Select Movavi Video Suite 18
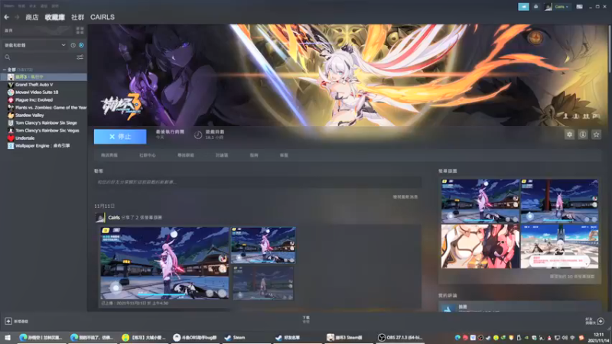Image resolution: width=612 pixels, height=344 pixels. pyautogui.click(x=37, y=92)
